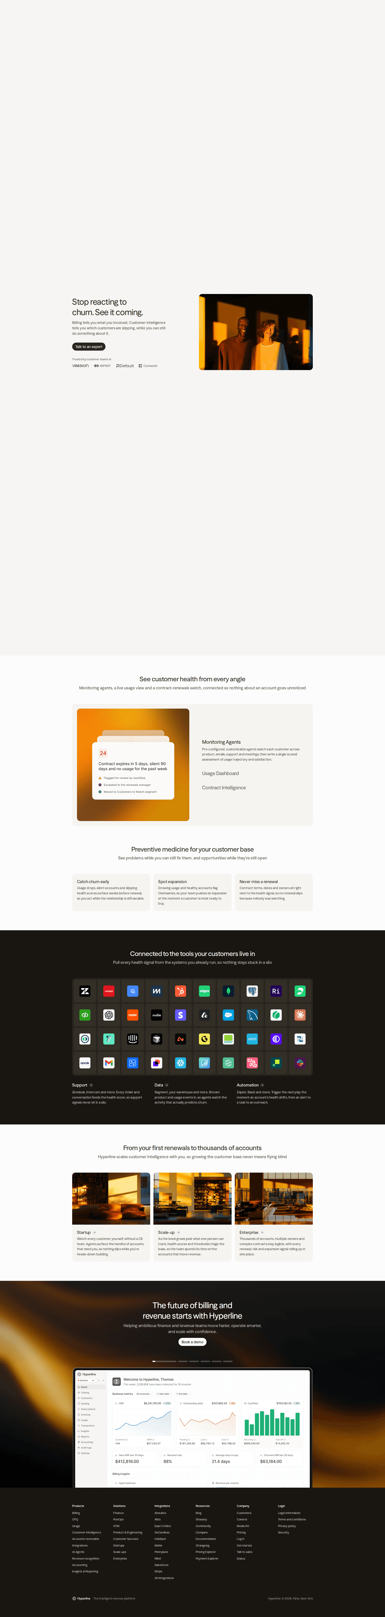Click the hero photo of two people

[x=256, y=332]
